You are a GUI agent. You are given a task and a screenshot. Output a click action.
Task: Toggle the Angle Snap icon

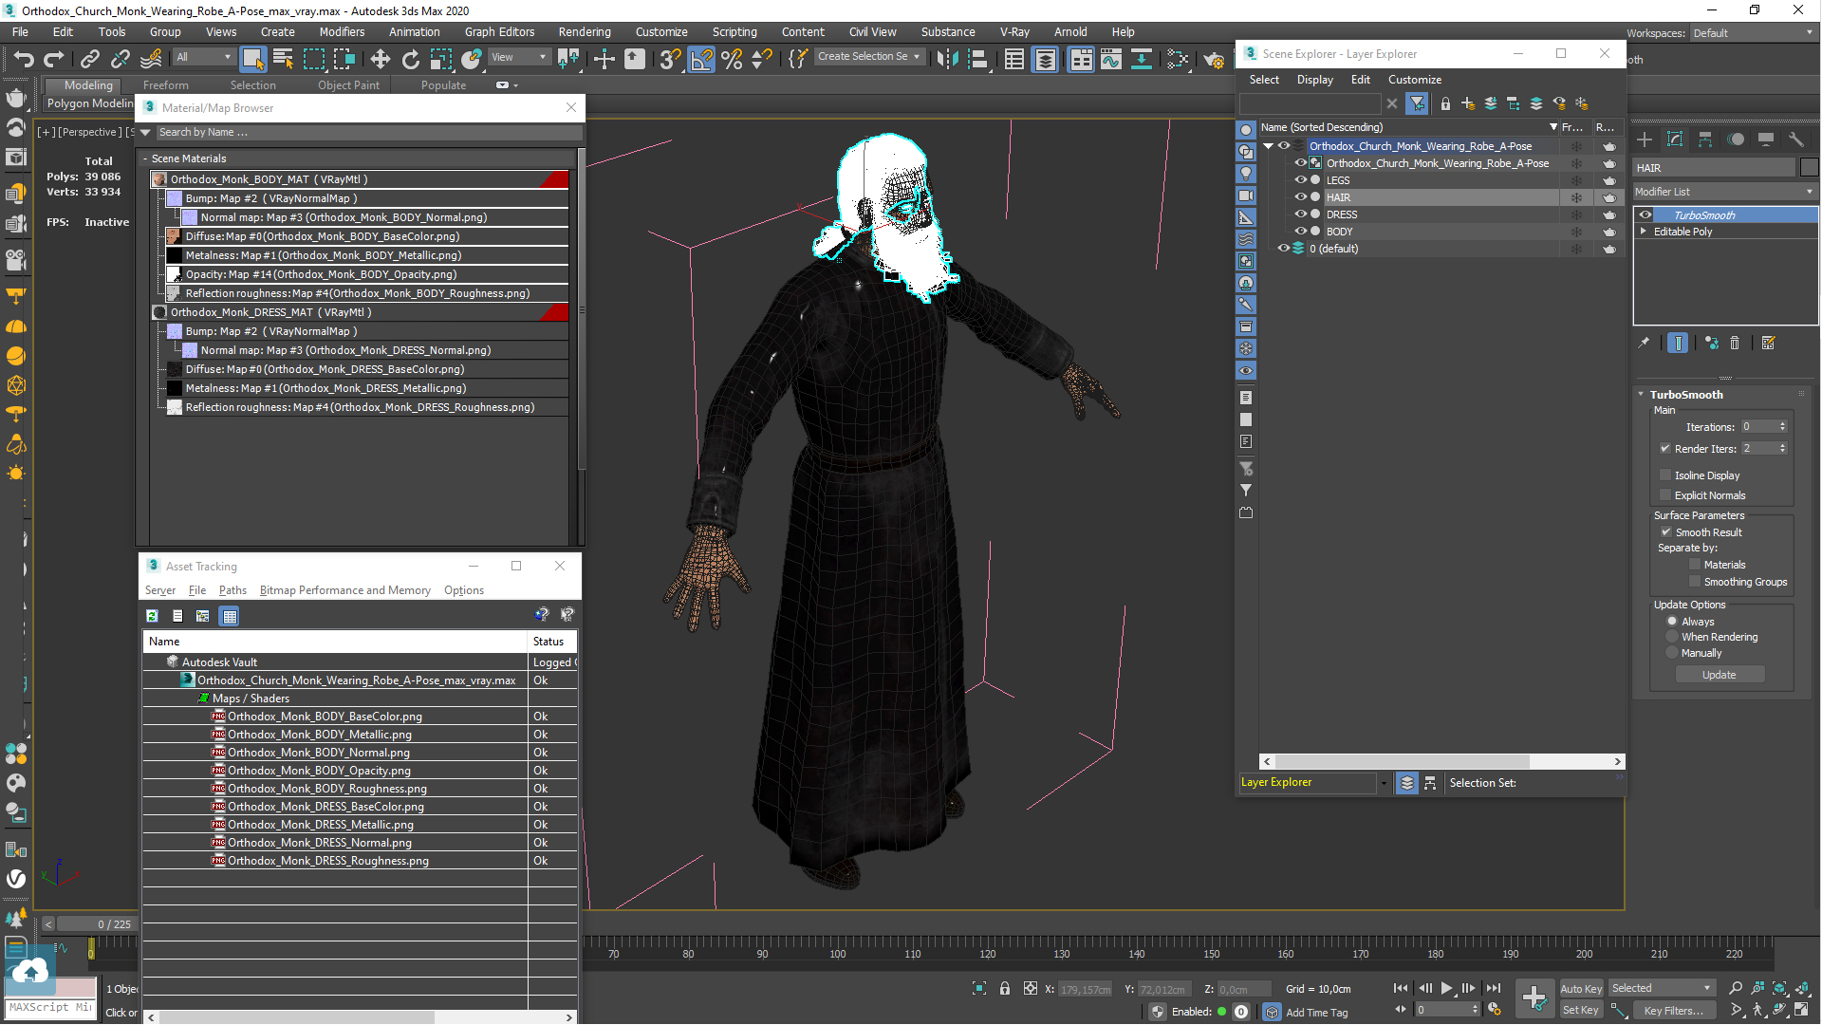click(701, 60)
